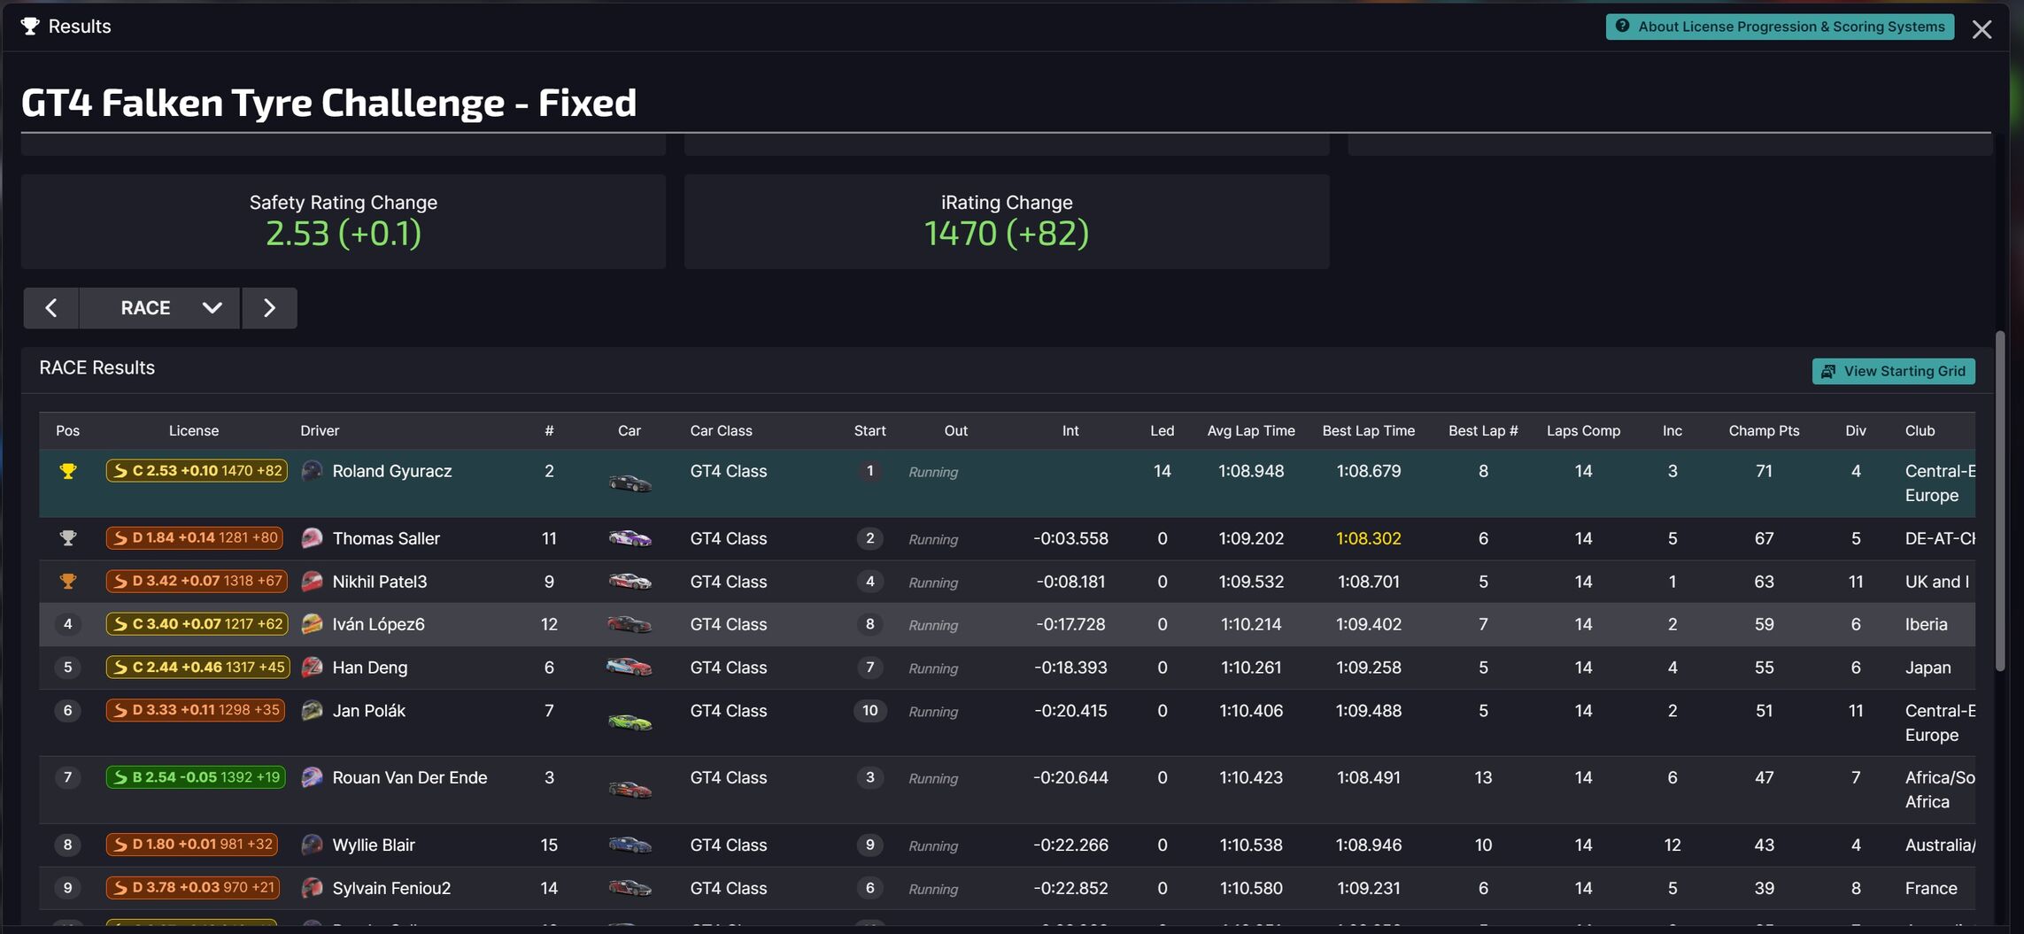Click Thomas Saller's purple car icon

click(x=630, y=538)
